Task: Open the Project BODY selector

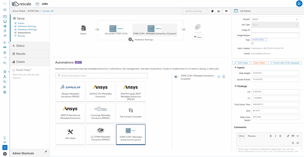Action: [275, 19]
